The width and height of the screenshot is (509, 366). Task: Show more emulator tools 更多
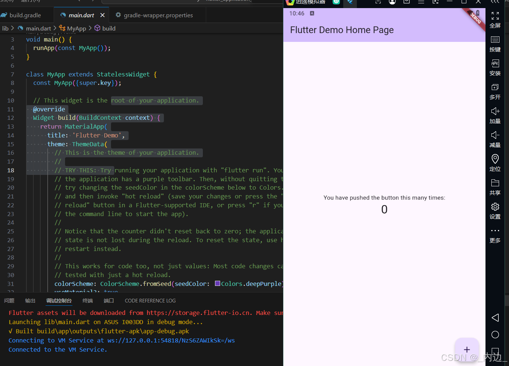click(495, 230)
